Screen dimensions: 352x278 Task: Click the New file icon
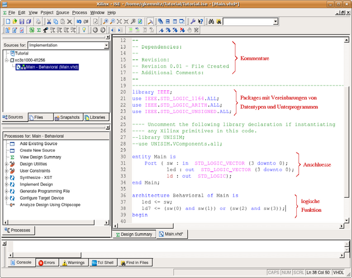8,22
